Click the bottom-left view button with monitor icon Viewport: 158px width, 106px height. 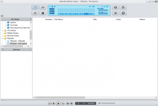pos(35,13)
